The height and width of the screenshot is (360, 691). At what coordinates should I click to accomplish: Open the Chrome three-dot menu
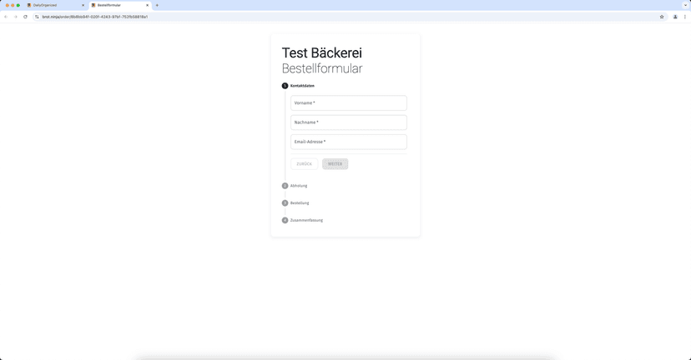coord(685,17)
